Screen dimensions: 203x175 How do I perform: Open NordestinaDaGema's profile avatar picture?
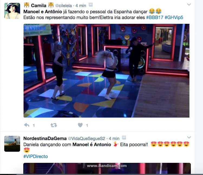(x=12, y=144)
